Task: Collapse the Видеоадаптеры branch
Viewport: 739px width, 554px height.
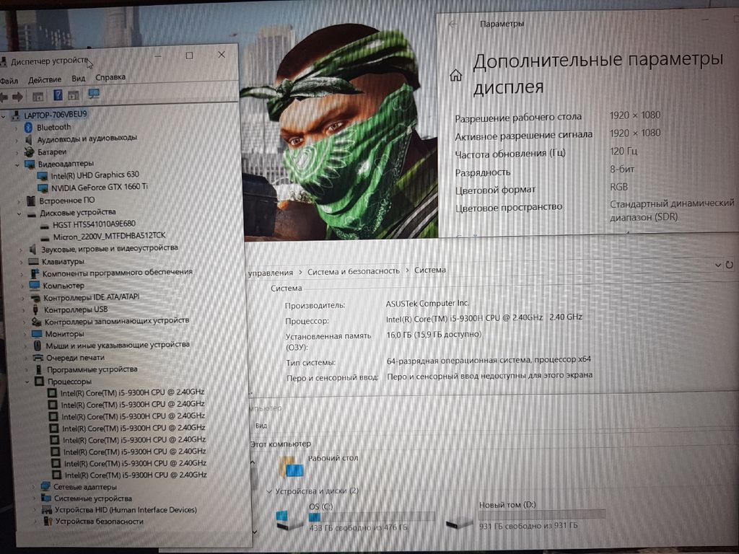Action: tap(17, 164)
